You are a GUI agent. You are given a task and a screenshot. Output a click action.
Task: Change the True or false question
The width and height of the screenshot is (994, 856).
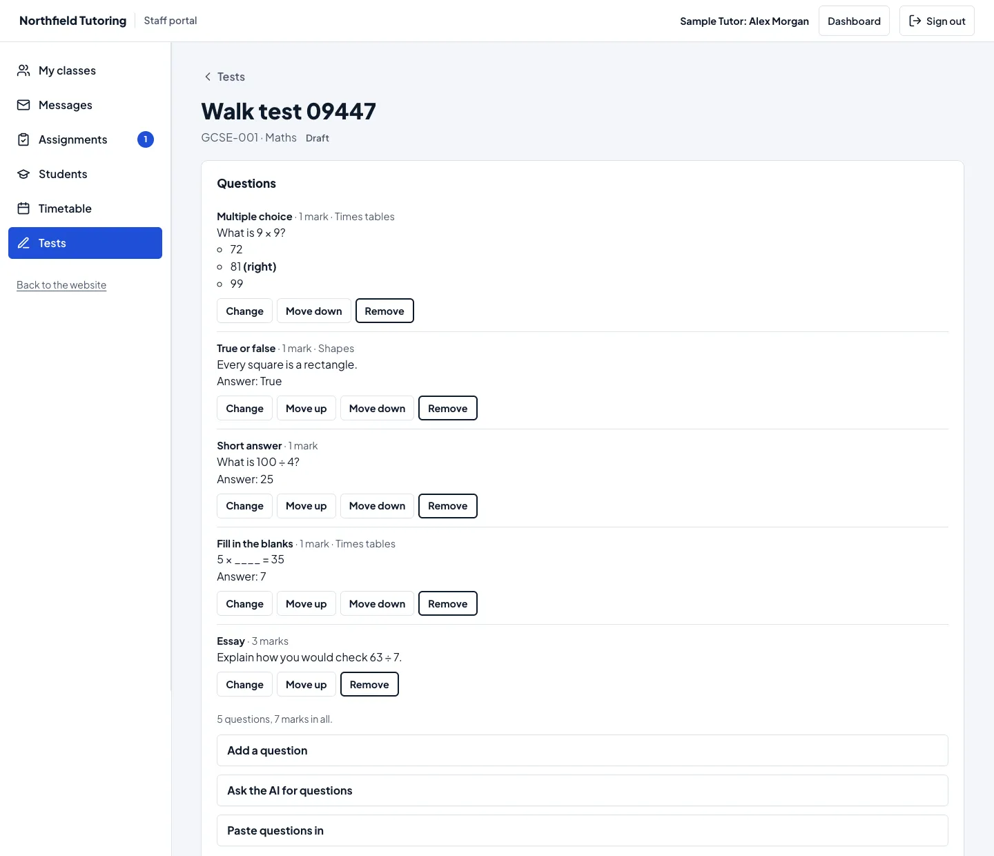[x=244, y=408]
